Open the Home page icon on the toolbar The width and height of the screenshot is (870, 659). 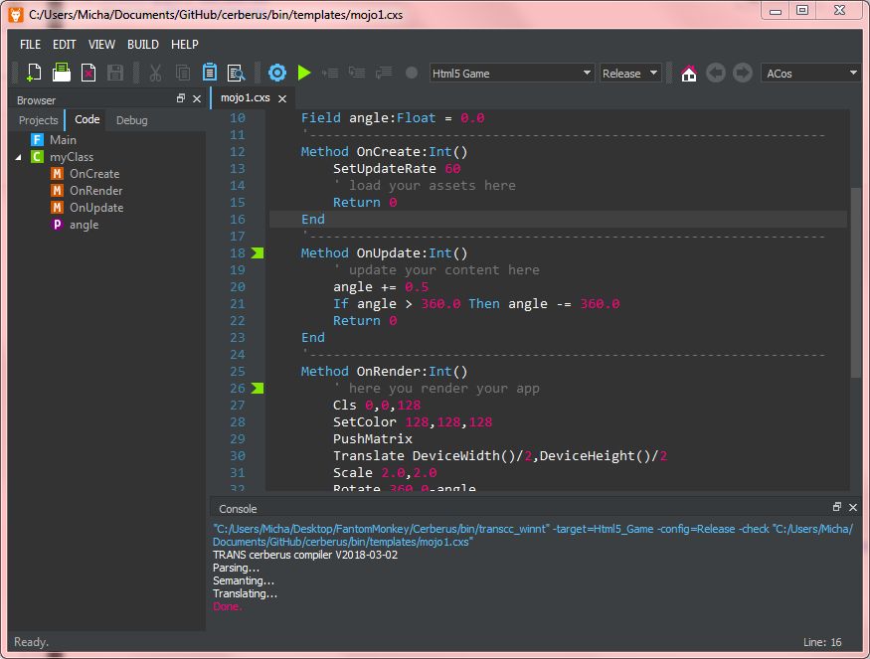coord(688,72)
